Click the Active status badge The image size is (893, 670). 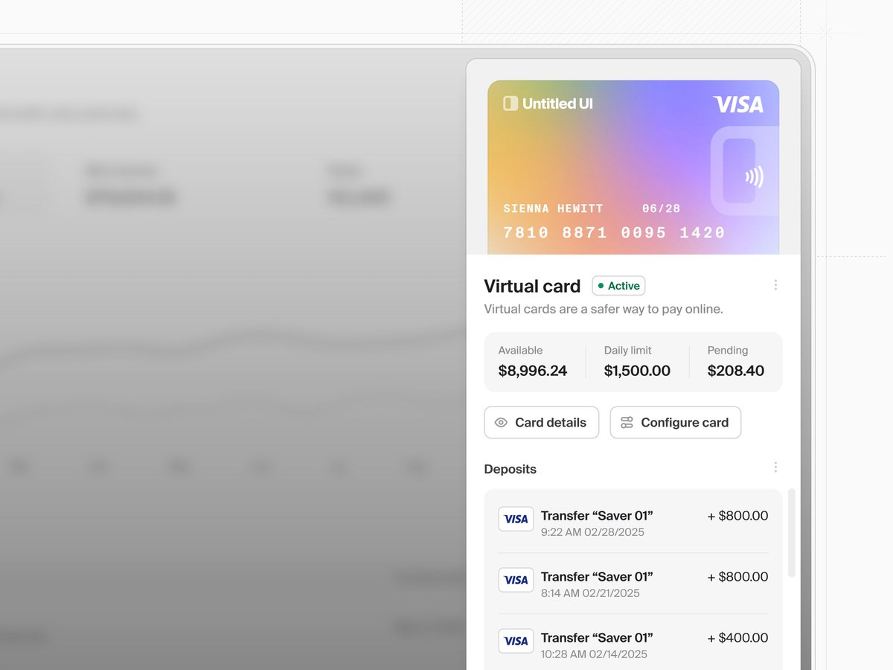tap(618, 286)
